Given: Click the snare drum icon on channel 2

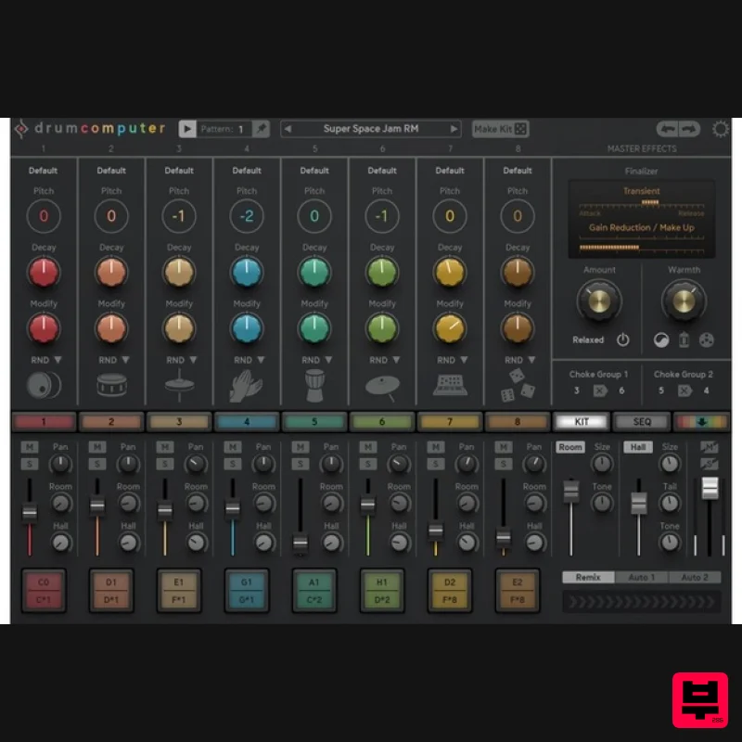Looking at the screenshot, I should 111,385.
